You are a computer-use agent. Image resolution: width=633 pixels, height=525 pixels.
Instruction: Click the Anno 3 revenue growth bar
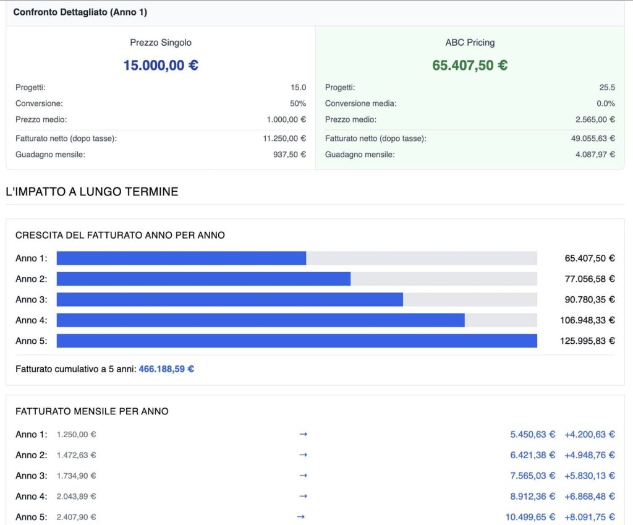click(x=229, y=299)
